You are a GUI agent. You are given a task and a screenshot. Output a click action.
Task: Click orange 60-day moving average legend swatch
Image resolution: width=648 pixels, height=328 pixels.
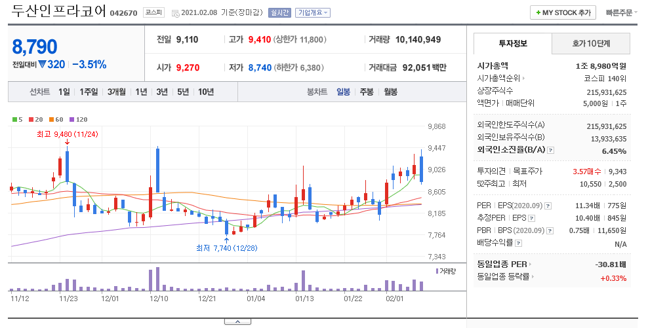click(51, 120)
